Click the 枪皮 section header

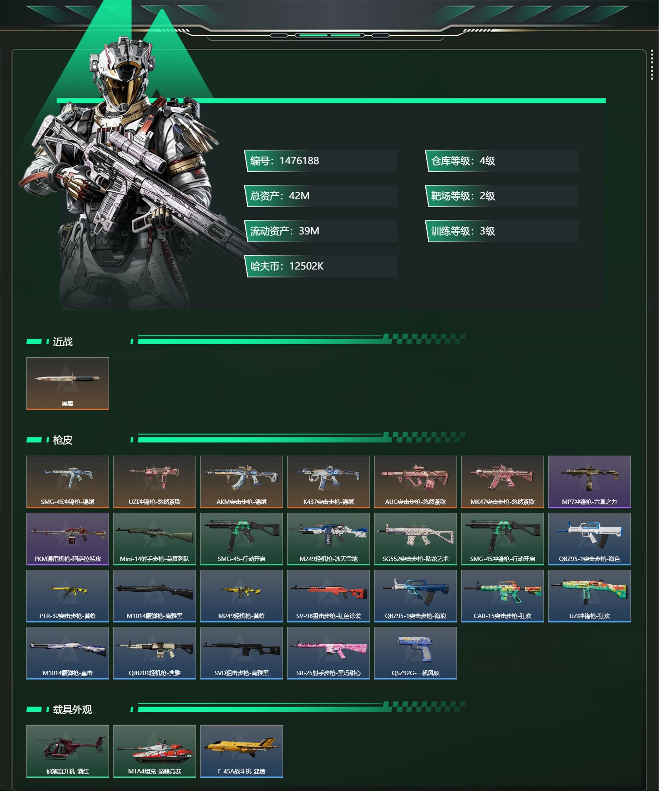click(62, 440)
